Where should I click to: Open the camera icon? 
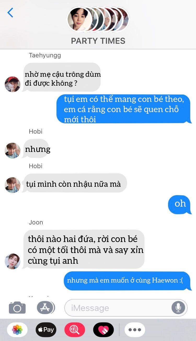point(17,307)
